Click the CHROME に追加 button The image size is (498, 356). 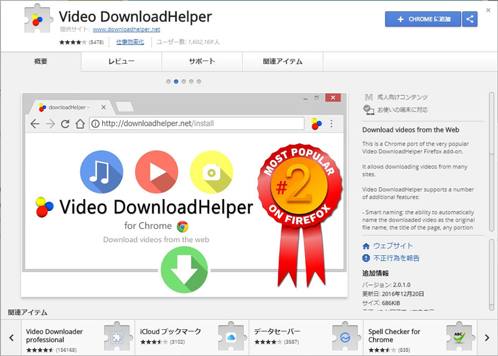click(423, 19)
